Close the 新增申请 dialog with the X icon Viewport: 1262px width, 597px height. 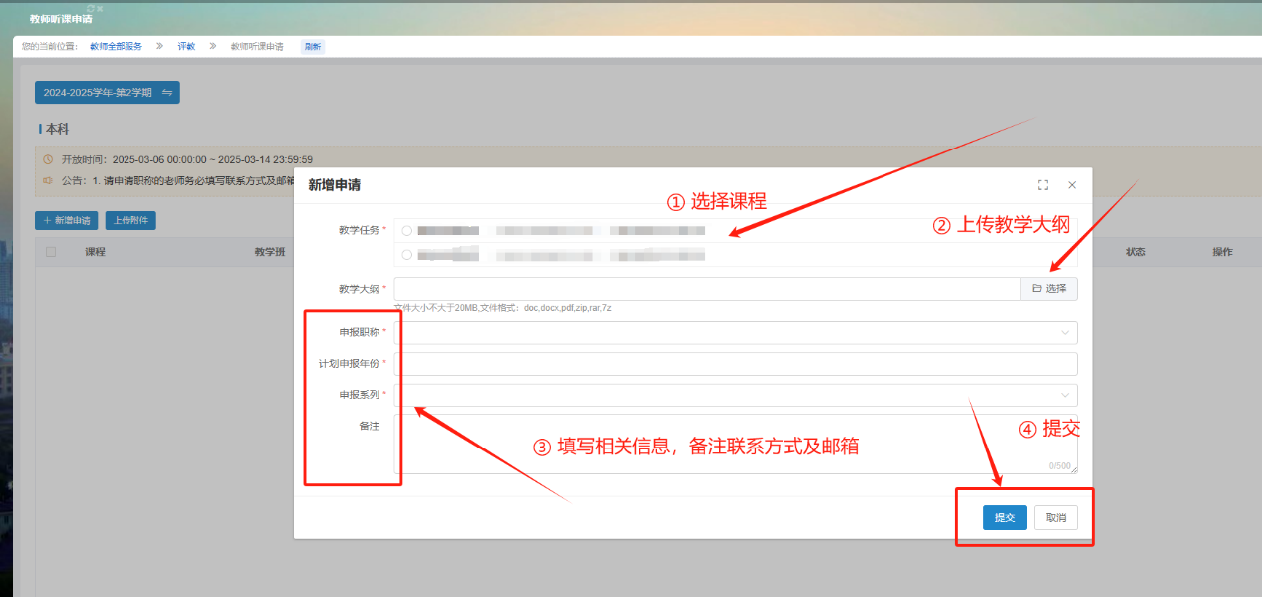[1072, 185]
